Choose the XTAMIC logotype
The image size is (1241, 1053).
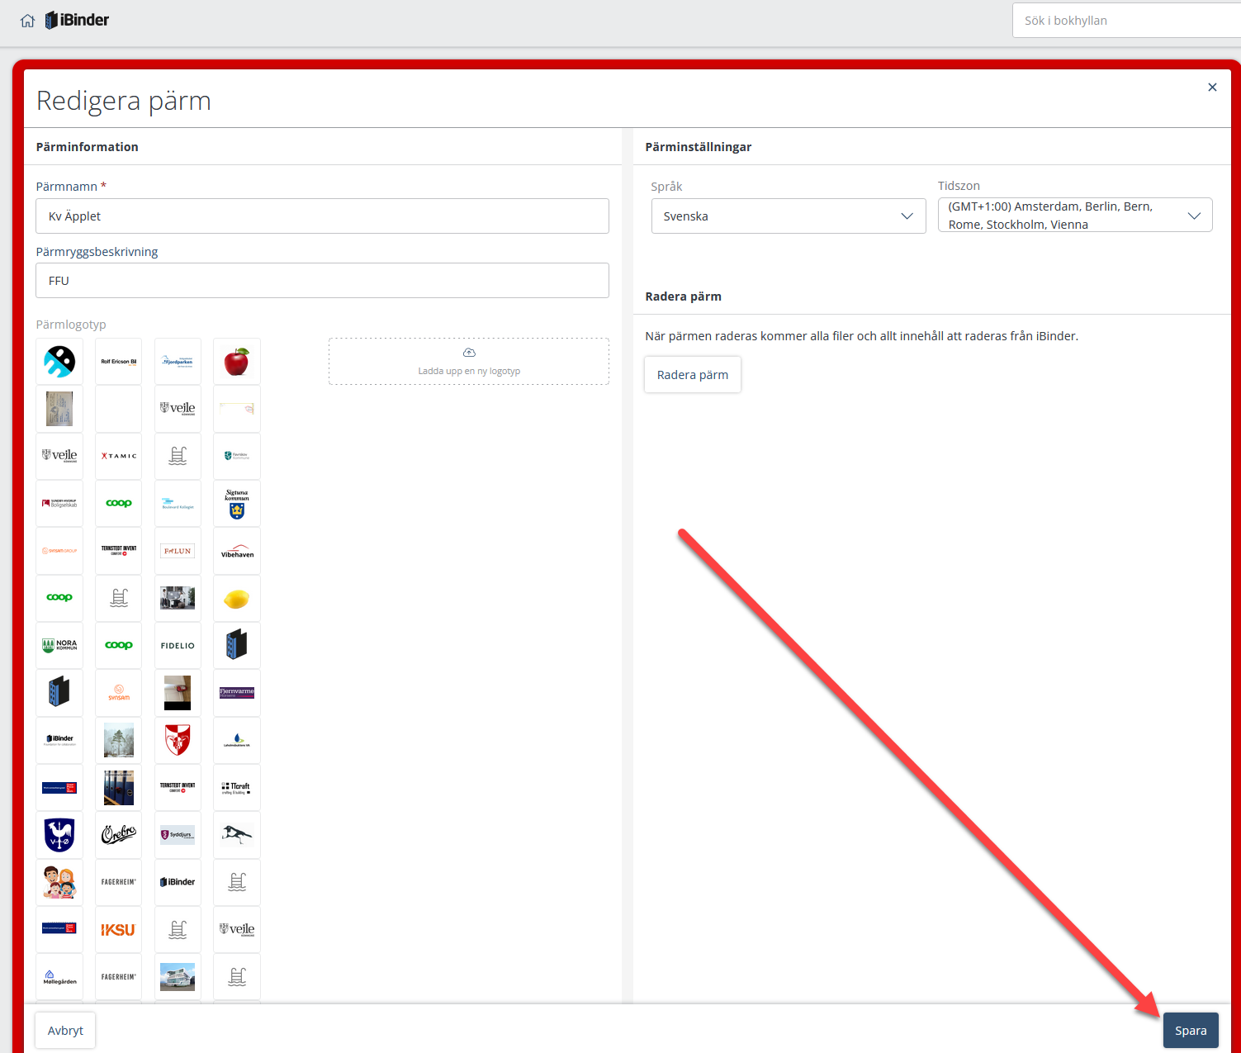[119, 456]
